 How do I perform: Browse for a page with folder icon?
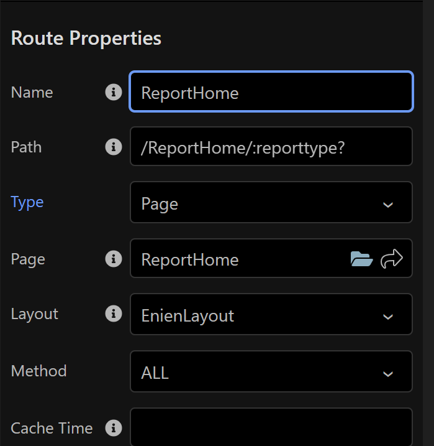[x=361, y=259]
